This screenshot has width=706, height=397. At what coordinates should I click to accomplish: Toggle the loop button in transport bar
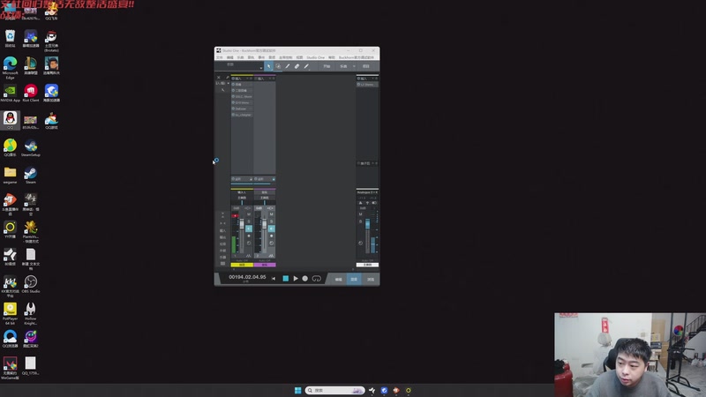pos(317,279)
